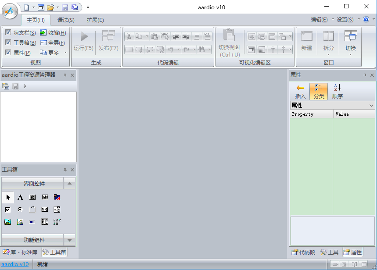Click the 插入 arrow icon in properties panel
This screenshot has width=377, height=270.
click(300, 91)
